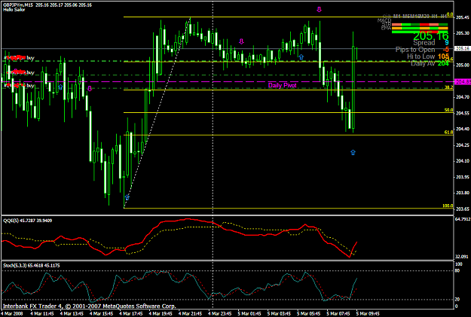Select the topmost buy order label
The height and width of the screenshot is (317, 471).
coord(20,58)
